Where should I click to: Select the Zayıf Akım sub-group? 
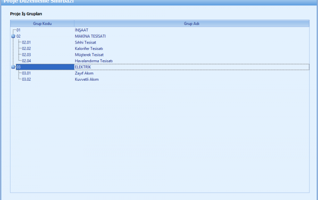tap(84, 73)
